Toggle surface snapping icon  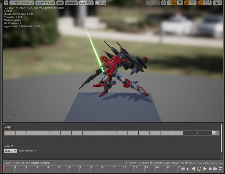click(169, 3)
